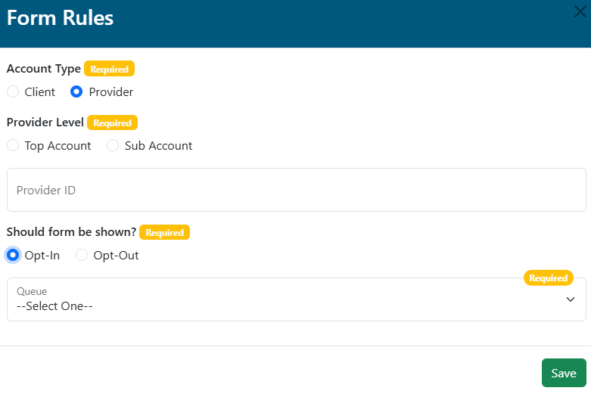Screen dimensions: 591x397
Task: Click the "--Select One--" placeholder text
Action: (x=54, y=306)
